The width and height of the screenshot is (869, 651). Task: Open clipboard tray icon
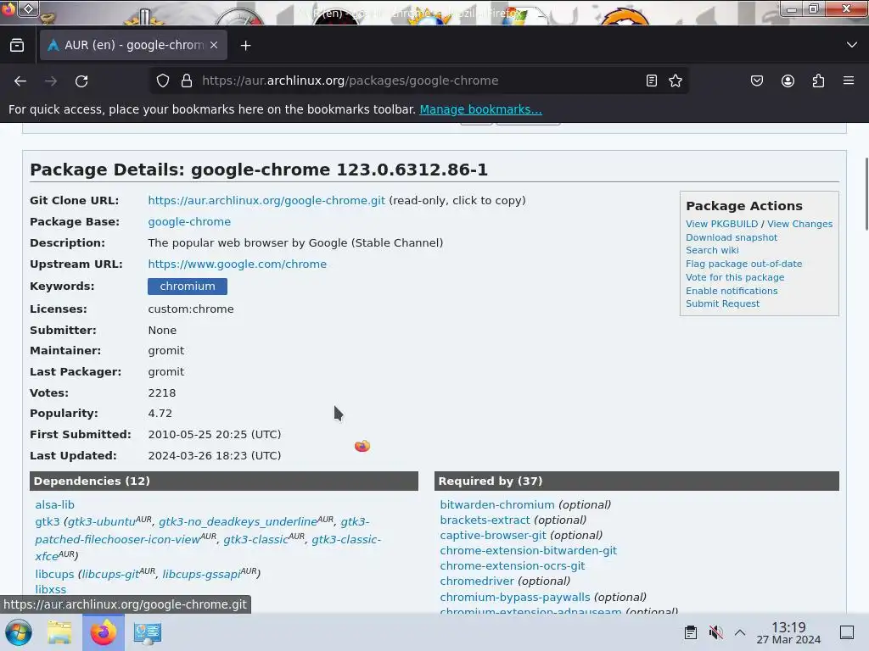point(691,632)
